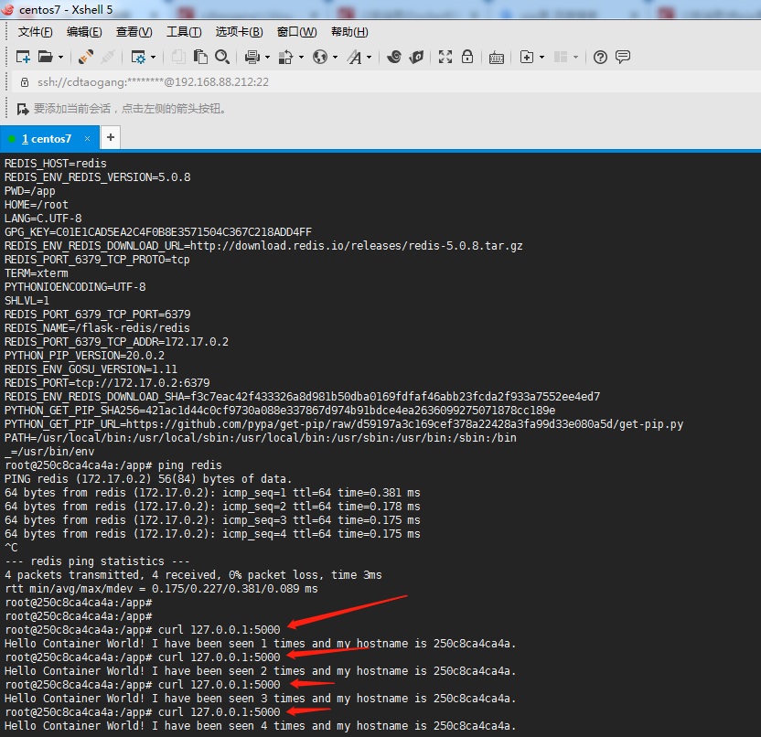Click the line 'I have been seen 4 times'

pyautogui.click(x=260, y=726)
